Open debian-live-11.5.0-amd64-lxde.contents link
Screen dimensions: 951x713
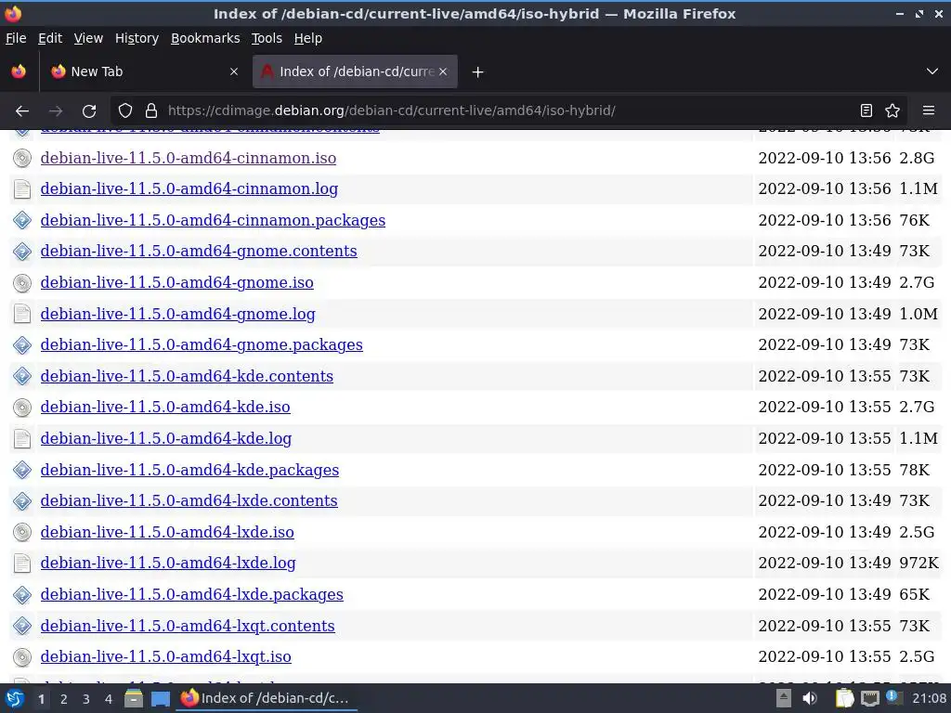coord(189,500)
